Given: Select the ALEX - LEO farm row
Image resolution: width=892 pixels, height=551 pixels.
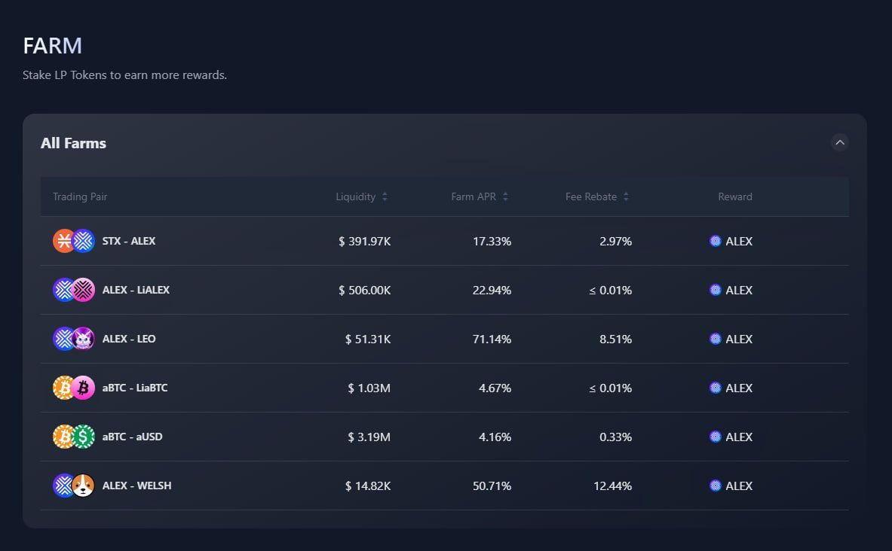Looking at the screenshot, I should 445,339.
